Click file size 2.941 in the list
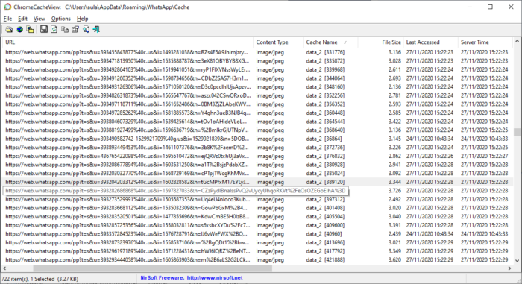The width and height of the screenshot is (522, 284). [394, 165]
